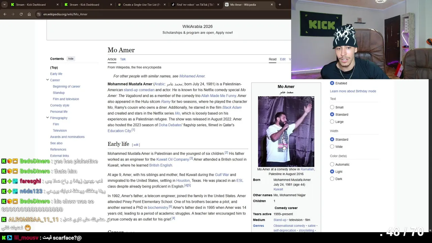Set page width to Standard
The image size is (432, 243).
tap(332, 139)
